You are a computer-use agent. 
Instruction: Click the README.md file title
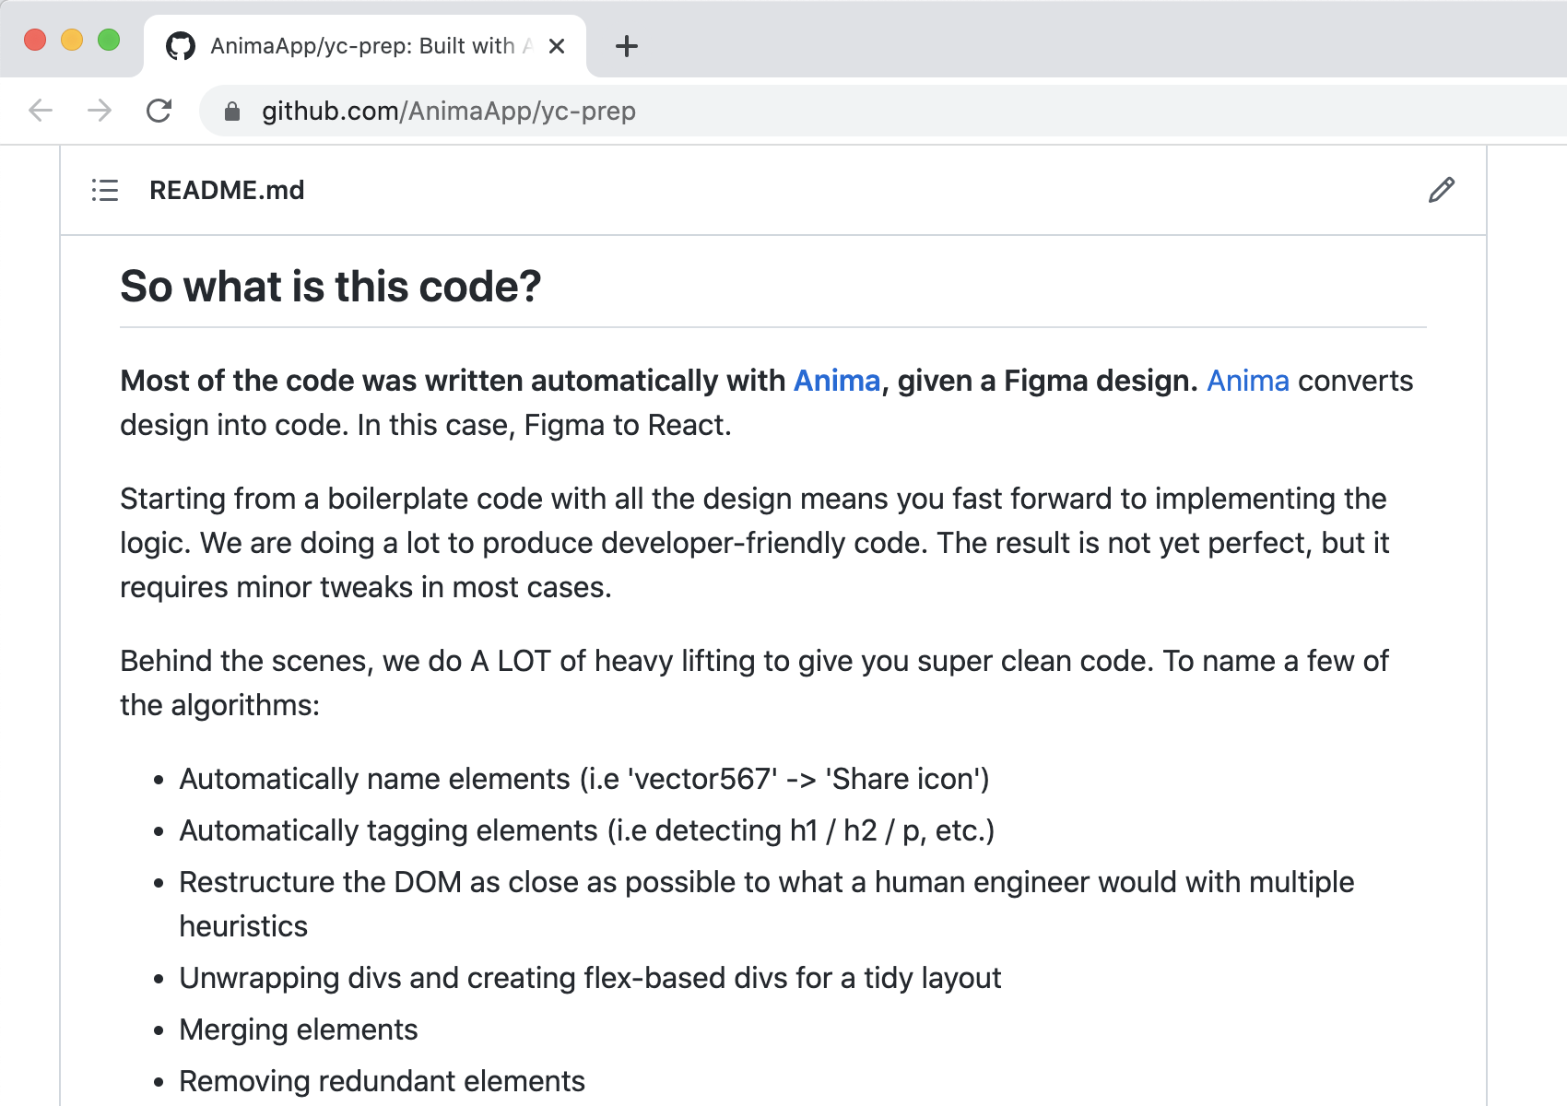(227, 190)
